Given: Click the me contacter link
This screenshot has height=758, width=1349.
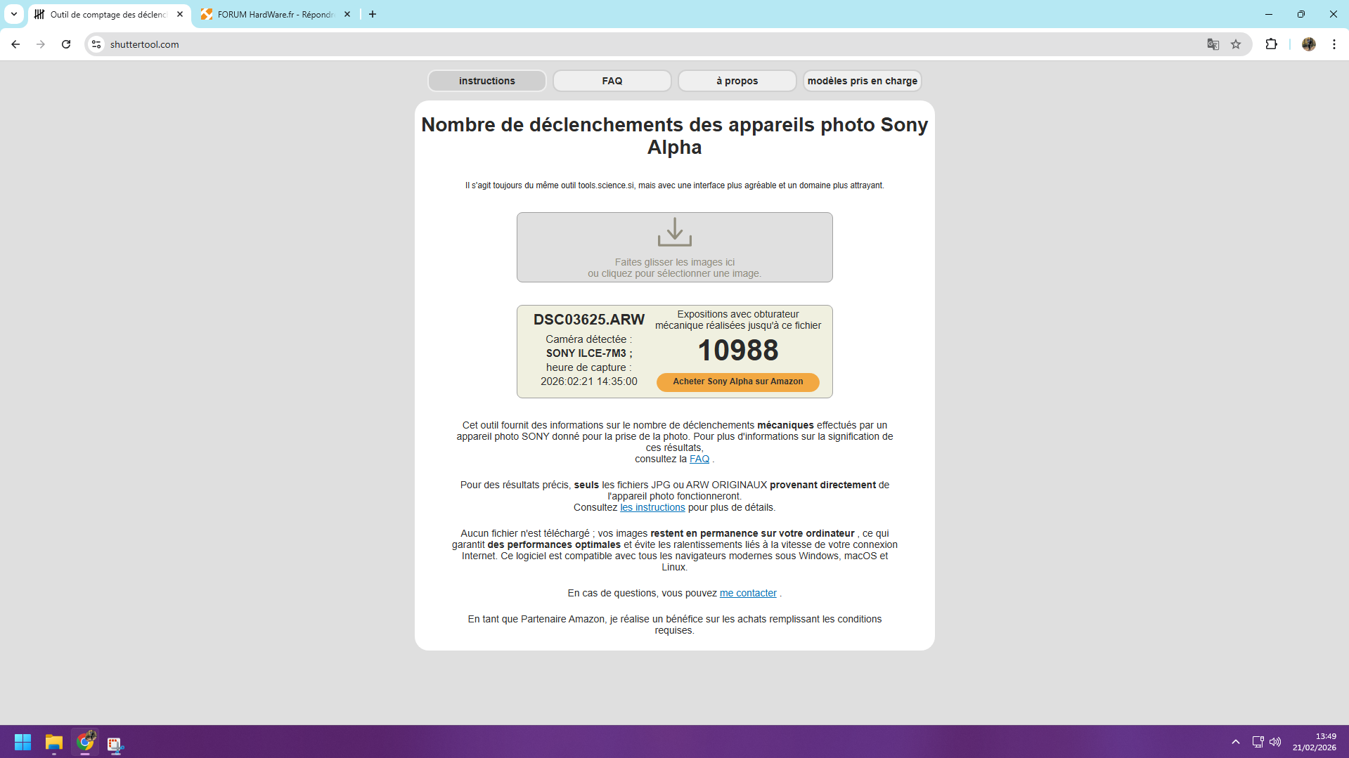Looking at the screenshot, I should pyautogui.click(x=748, y=593).
